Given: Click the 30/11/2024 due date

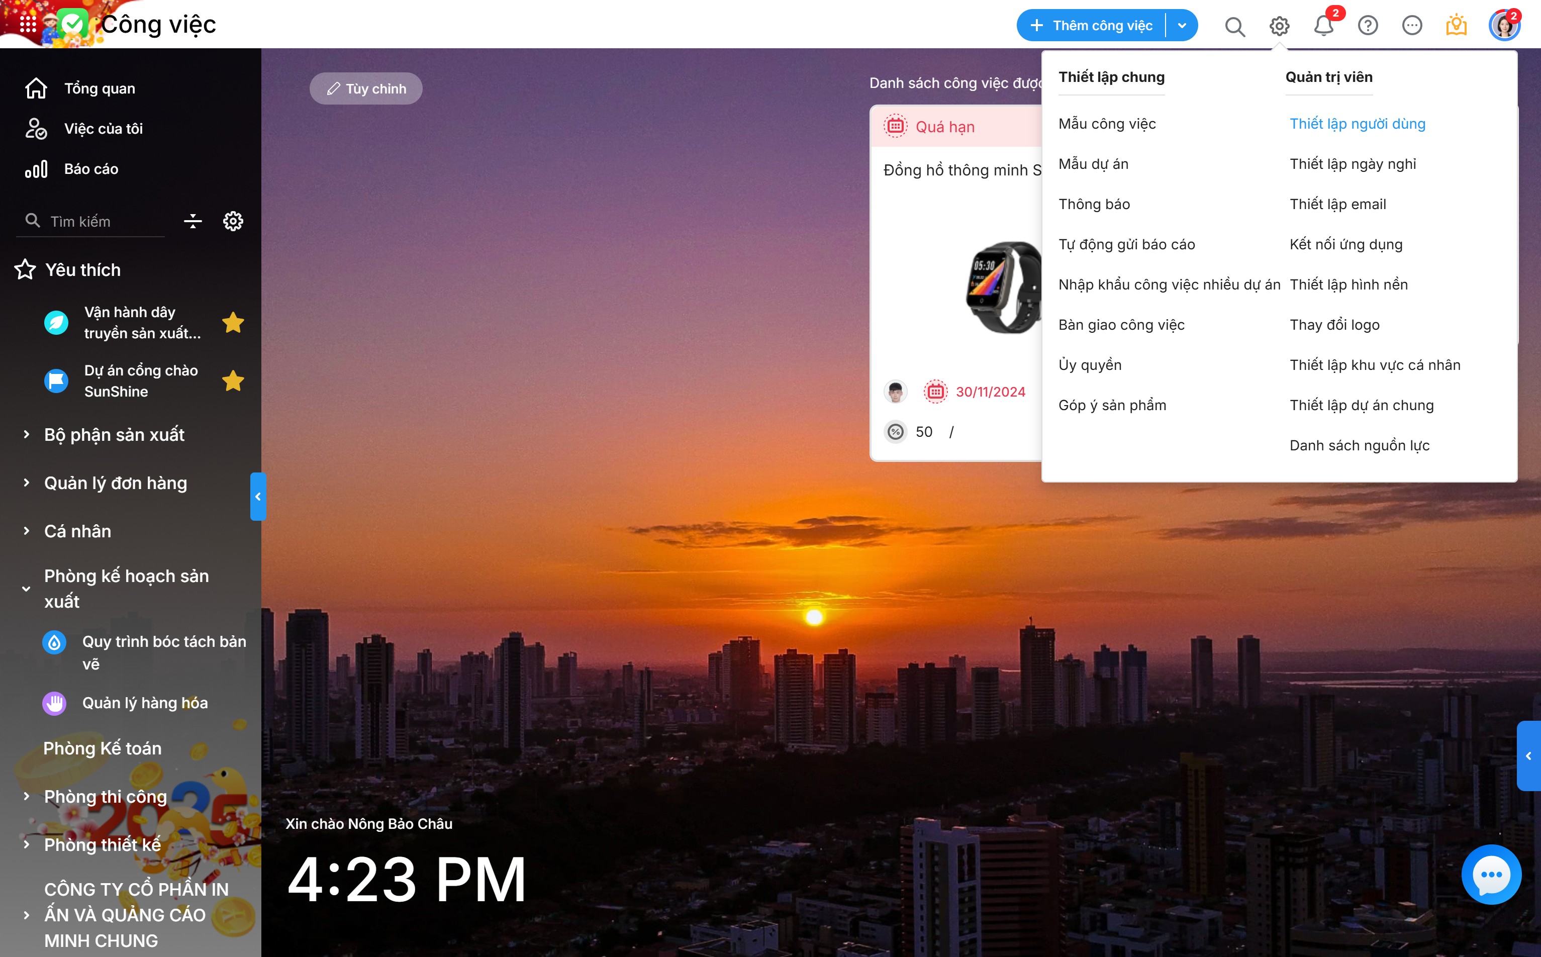Looking at the screenshot, I should (991, 393).
